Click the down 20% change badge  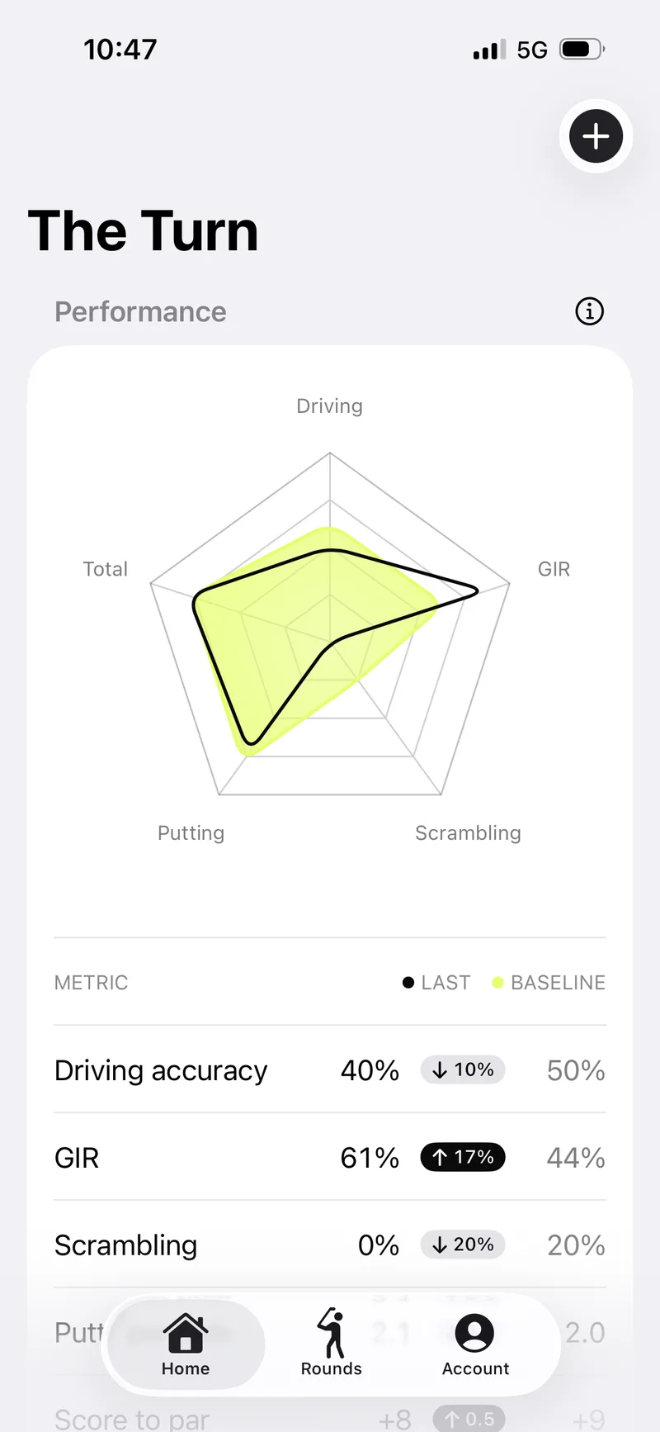click(463, 1245)
